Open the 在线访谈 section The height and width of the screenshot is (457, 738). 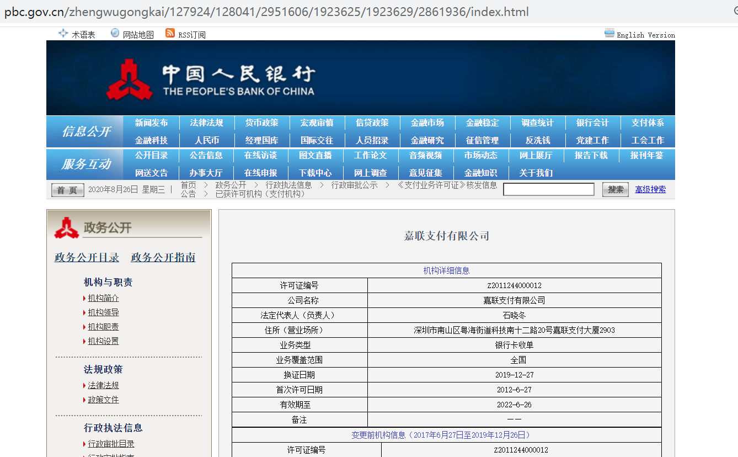[260, 155]
